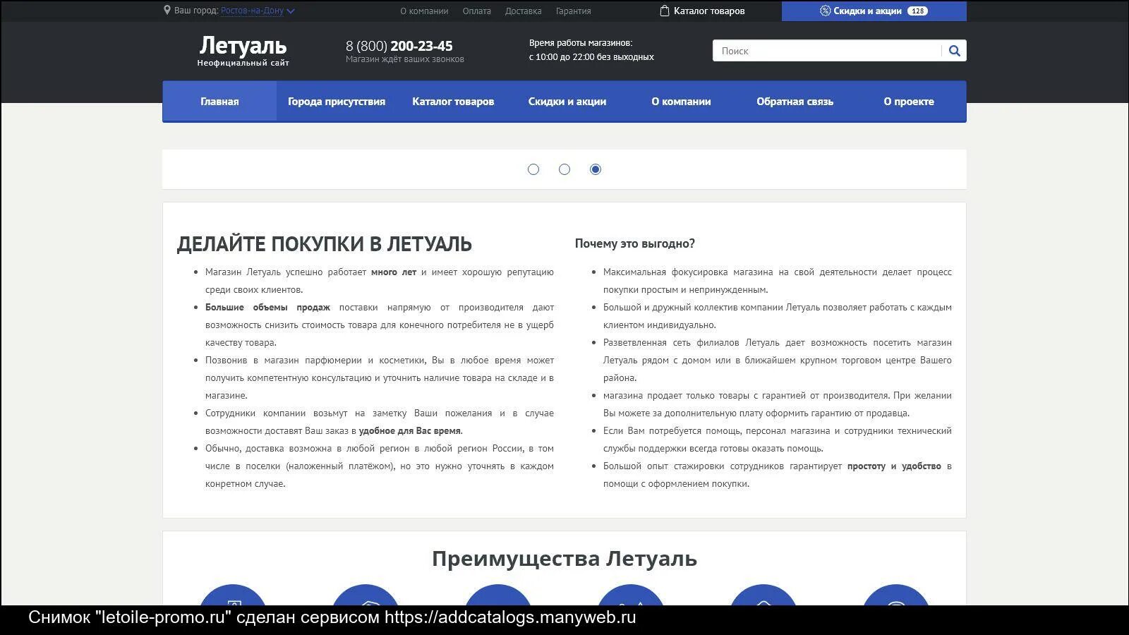Open Каталог товаров main menu item
Viewport: 1129px width, 635px height.
click(453, 102)
